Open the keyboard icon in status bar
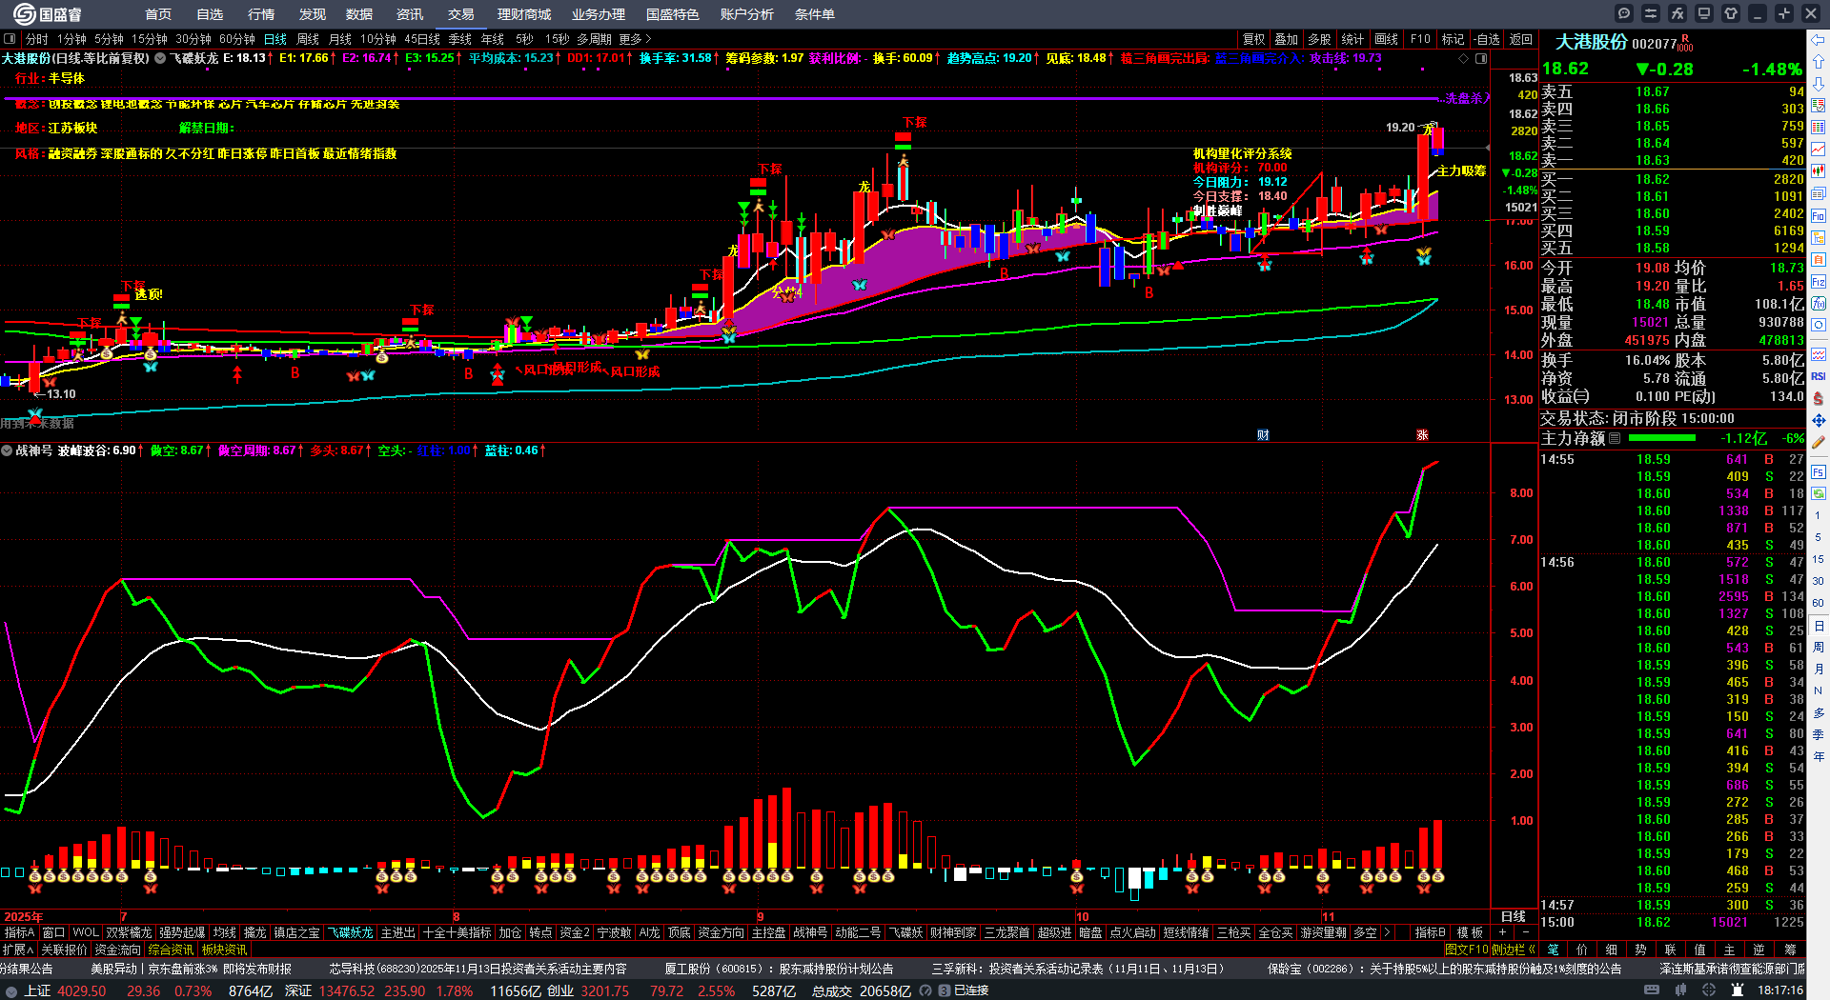 1652,990
